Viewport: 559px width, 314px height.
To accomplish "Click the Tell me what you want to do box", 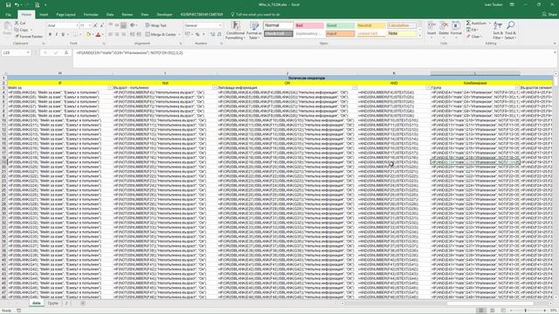I will click(x=256, y=15).
